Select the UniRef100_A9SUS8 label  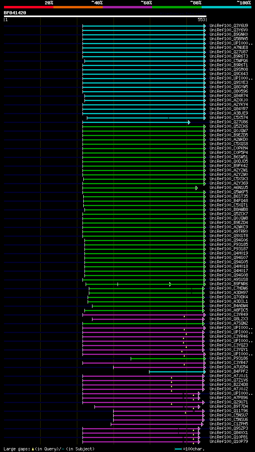229,279
